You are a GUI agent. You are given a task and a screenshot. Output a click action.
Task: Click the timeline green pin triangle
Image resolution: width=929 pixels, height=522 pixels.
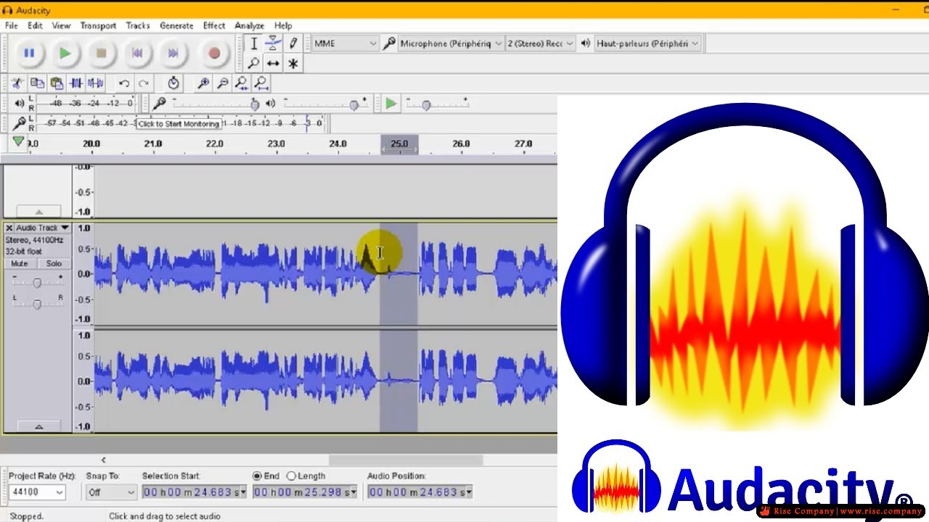tap(19, 142)
